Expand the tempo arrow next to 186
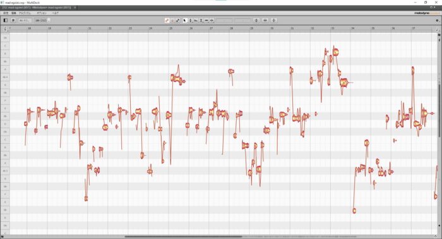This screenshot has height=239, width=442. (49, 21)
